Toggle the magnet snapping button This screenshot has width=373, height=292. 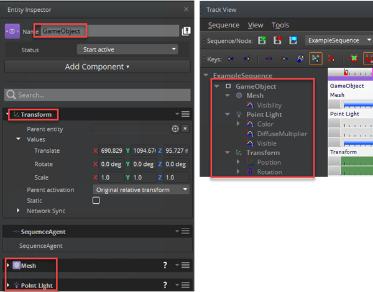tap(368, 60)
